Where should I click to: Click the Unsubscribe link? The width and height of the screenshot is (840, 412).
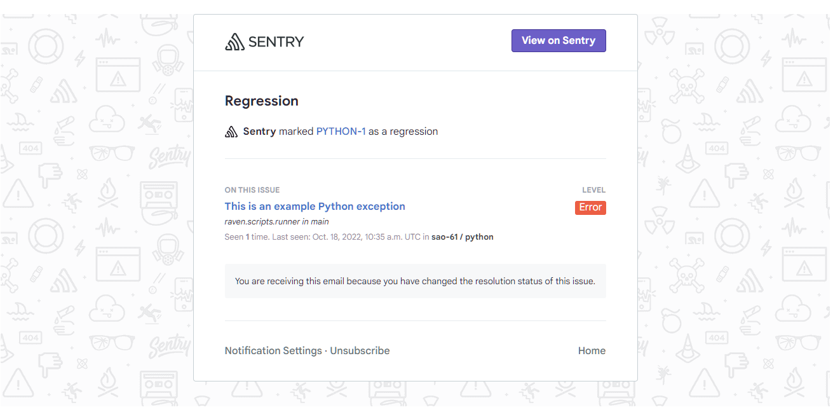(x=359, y=350)
